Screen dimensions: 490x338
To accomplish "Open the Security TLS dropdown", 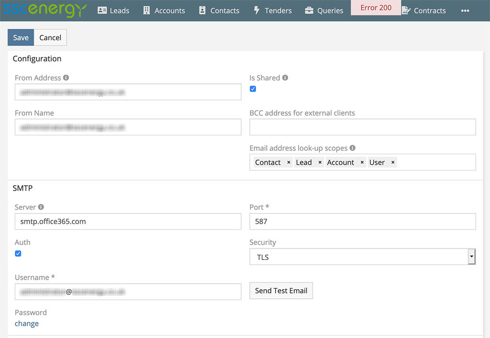I will pyautogui.click(x=362, y=257).
